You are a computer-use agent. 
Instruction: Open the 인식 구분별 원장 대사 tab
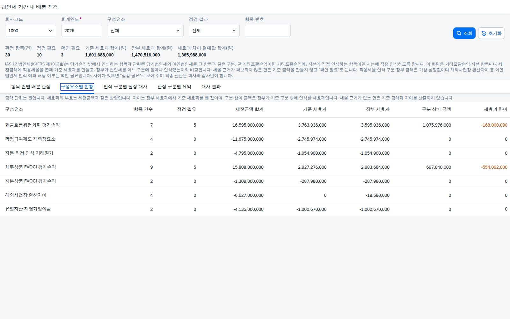(126, 87)
